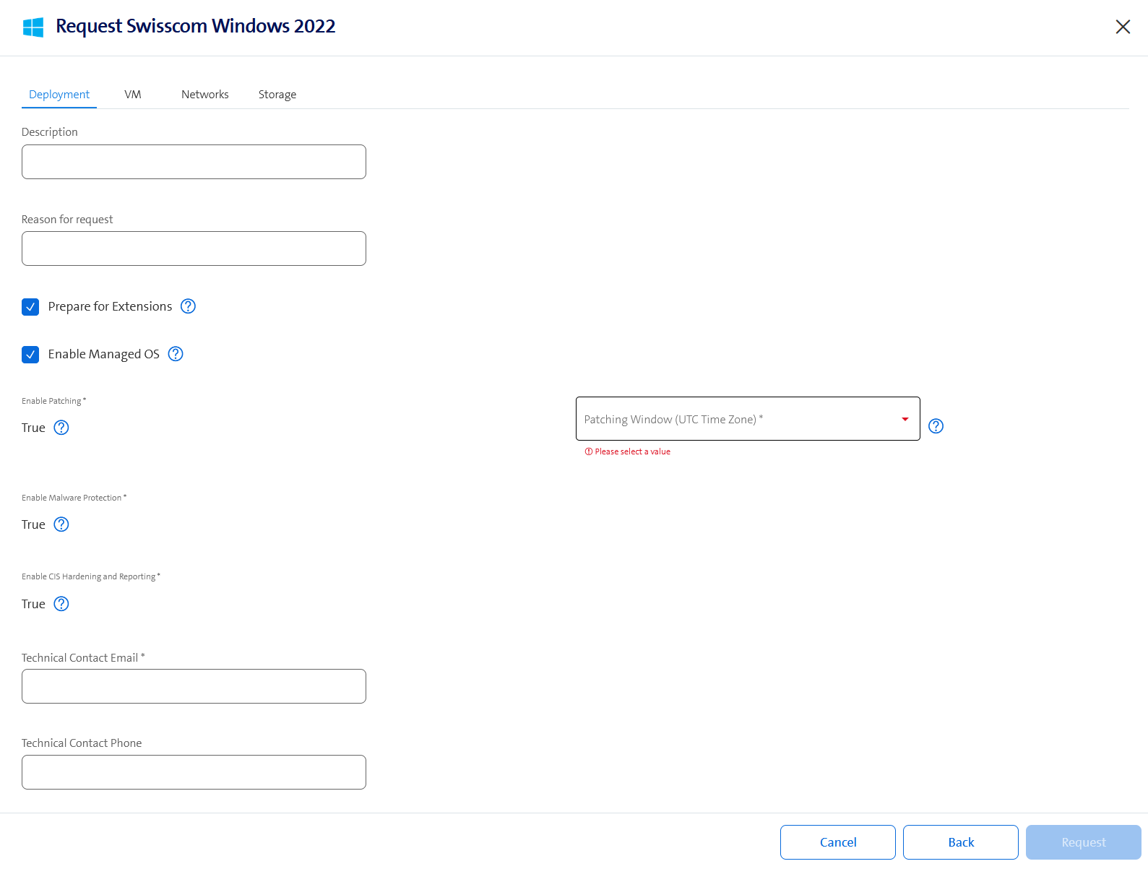Viewport: 1148px width, 869px height.
Task: Switch to the Networks tab
Action: (x=204, y=95)
